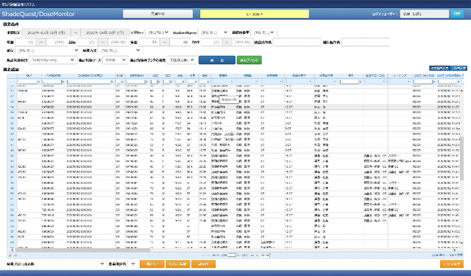Go to next page in pager
Viewport: 471px width, 276px height.
tap(252, 255)
